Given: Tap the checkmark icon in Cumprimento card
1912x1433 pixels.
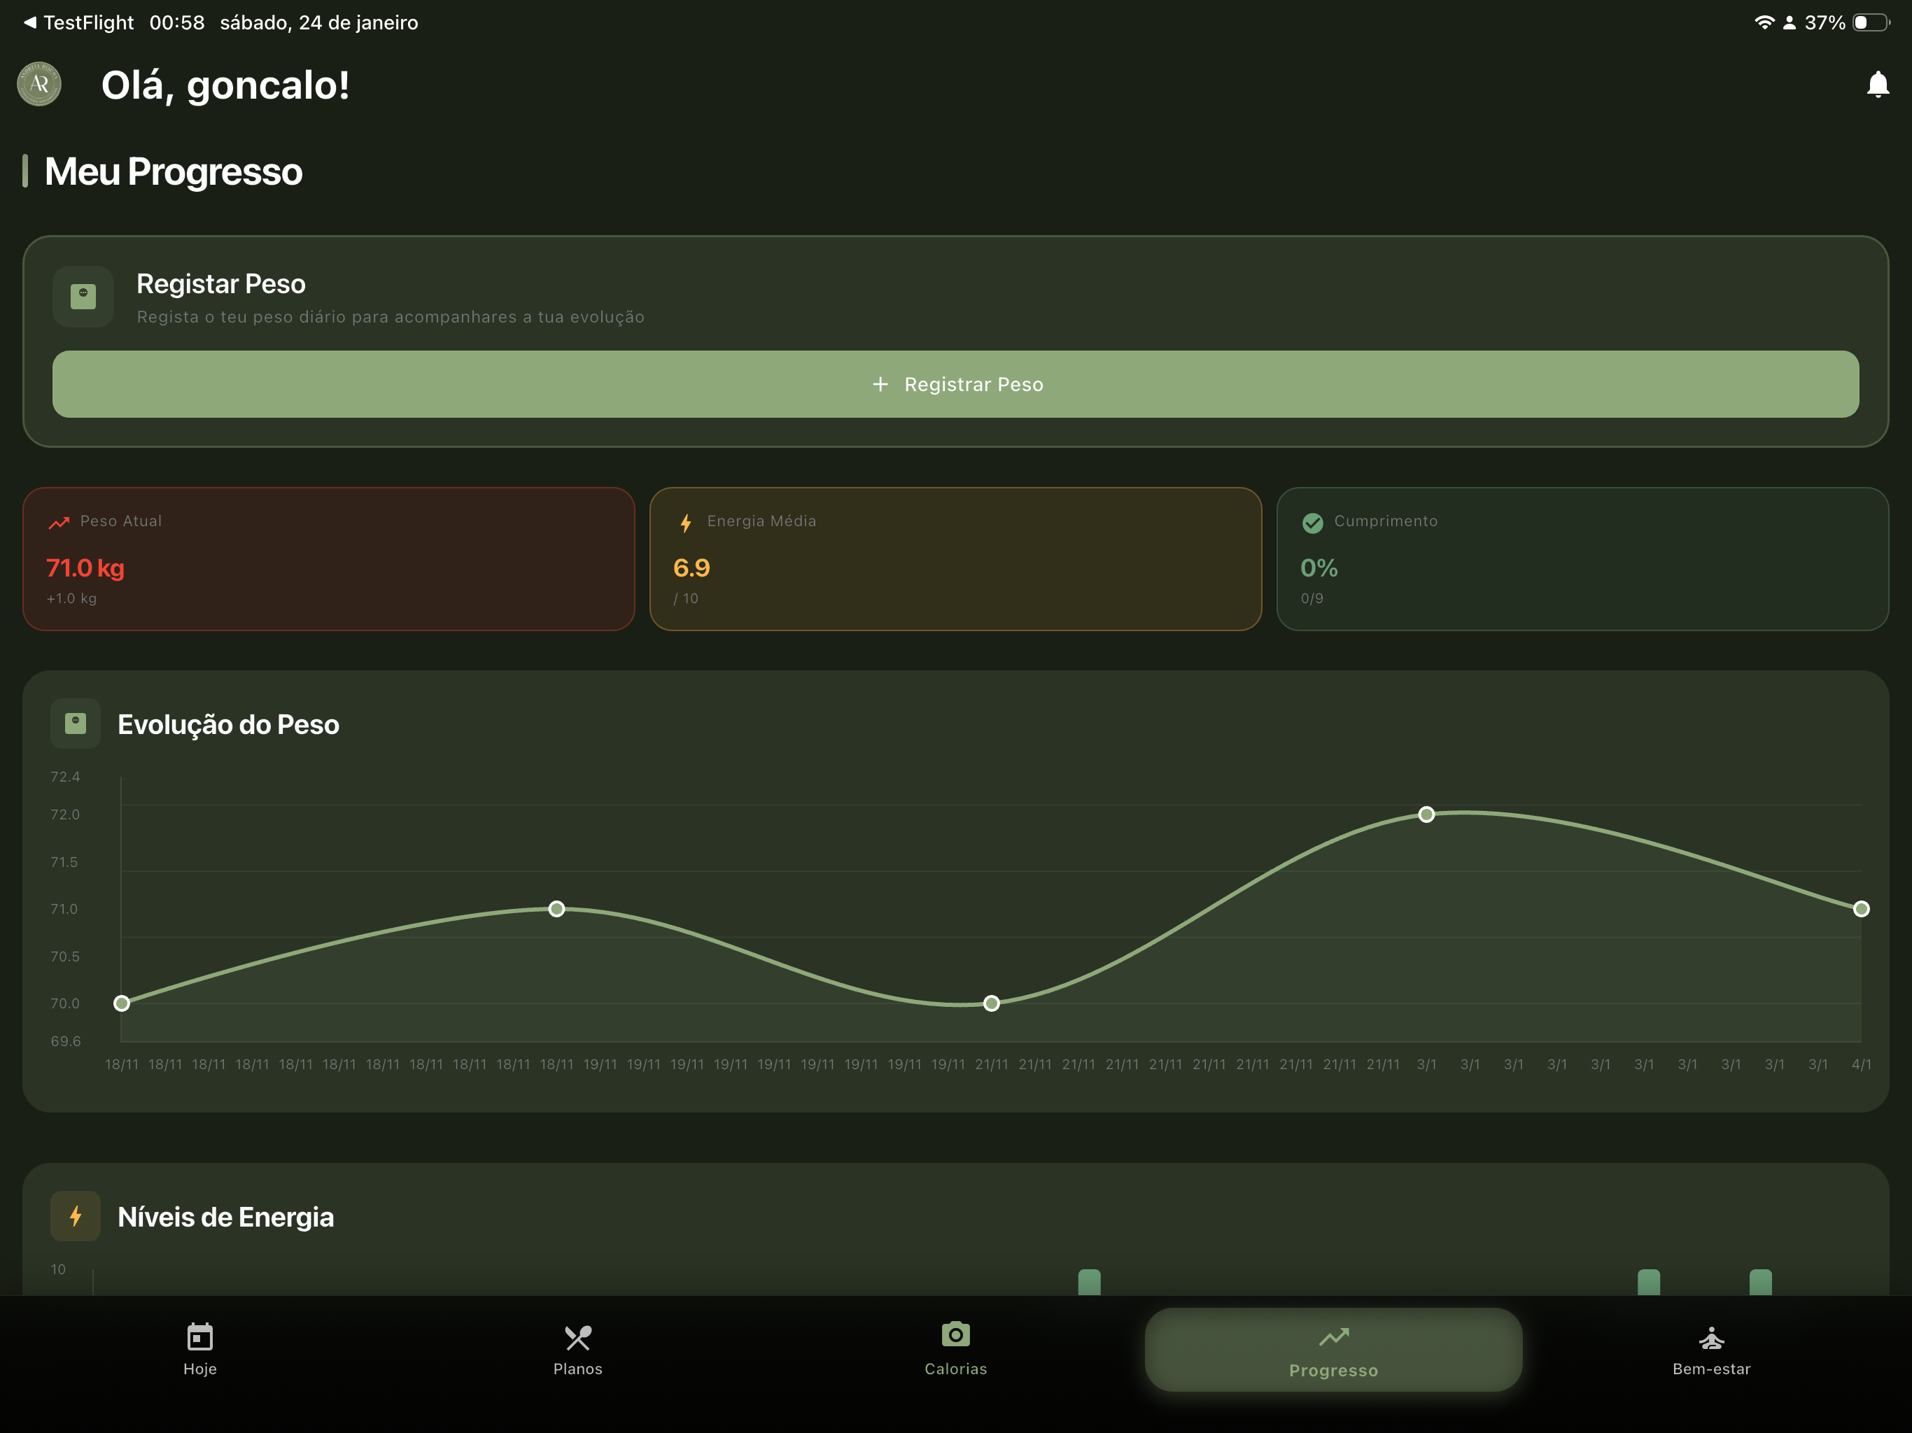Looking at the screenshot, I should click(x=1312, y=522).
